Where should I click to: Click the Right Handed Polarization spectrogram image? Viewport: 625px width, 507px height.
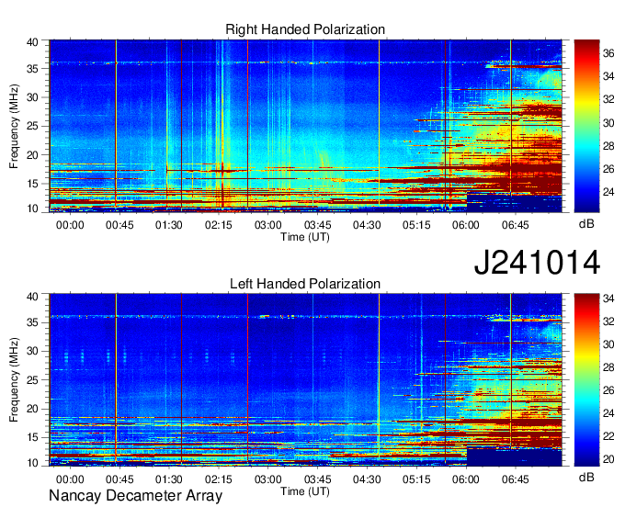pos(306,126)
